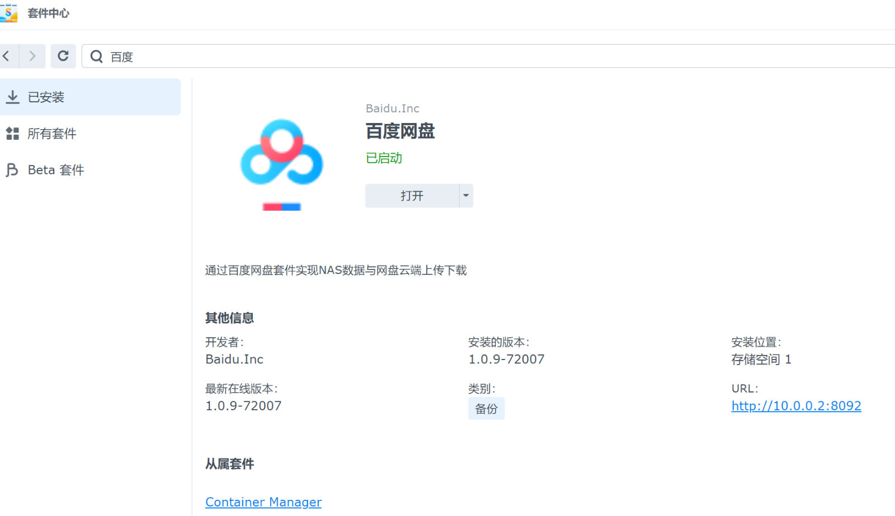Switch to 所有套件 section

point(51,134)
